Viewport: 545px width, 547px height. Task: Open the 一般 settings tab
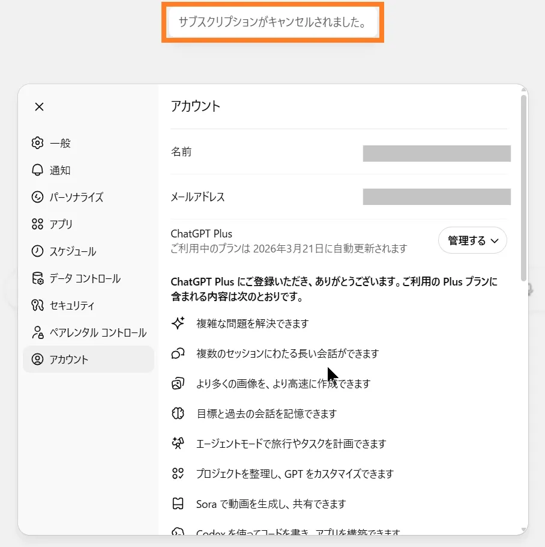pyautogui.click(x=60, y=143)
